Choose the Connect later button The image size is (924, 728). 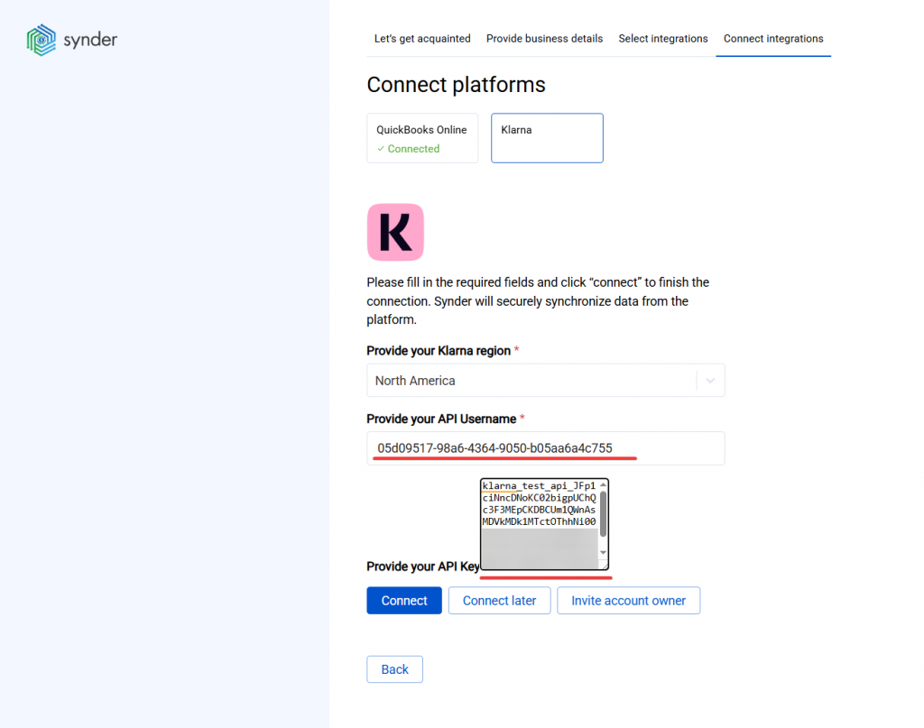pos(499,601)
